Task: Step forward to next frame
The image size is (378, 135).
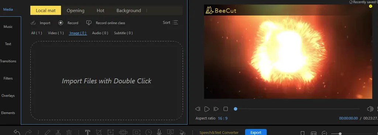Action: click(x=216, y=109)
